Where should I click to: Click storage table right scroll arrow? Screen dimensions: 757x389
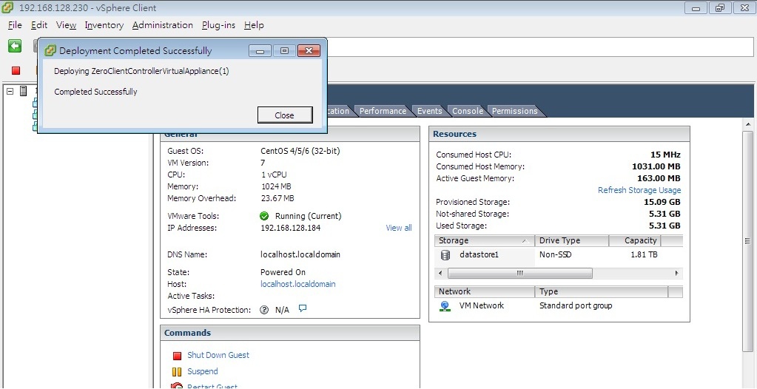click(x=677, y=274)
